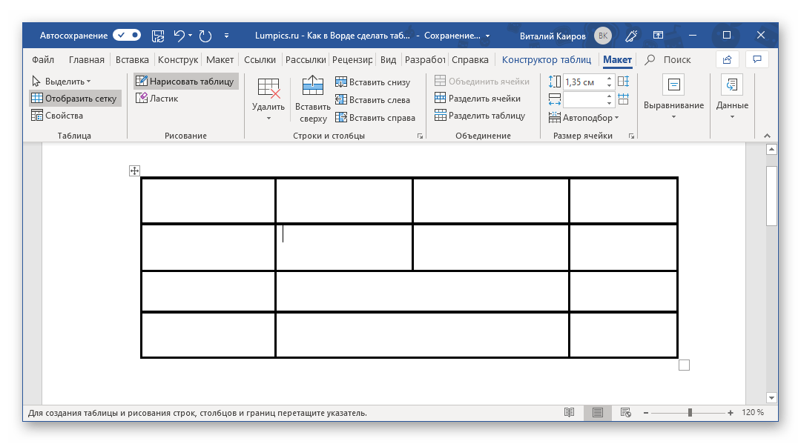Switch to Table Design (Конструктор таблиц) tab

coord(546,60)
